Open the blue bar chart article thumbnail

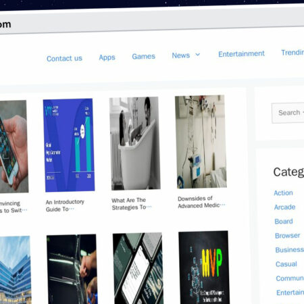coord(69,145)
